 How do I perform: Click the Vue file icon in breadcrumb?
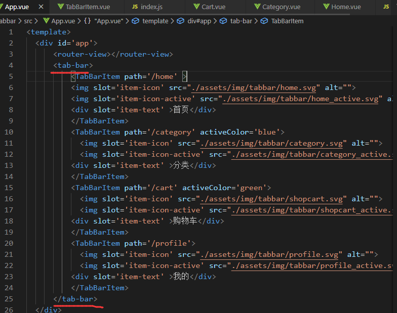(x=46, y=21)
